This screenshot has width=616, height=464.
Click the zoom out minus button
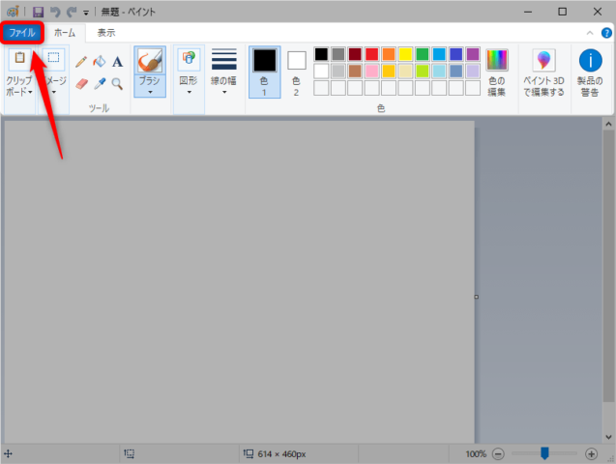coord(498,454)
